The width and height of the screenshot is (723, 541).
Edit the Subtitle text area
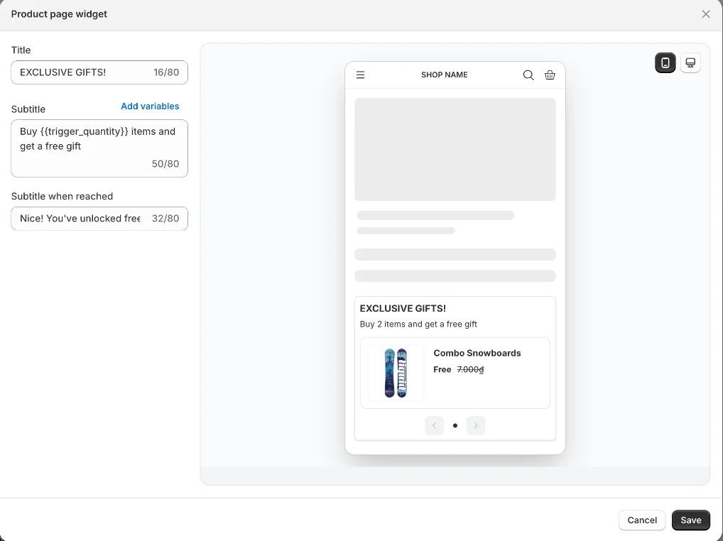(99, 148)
